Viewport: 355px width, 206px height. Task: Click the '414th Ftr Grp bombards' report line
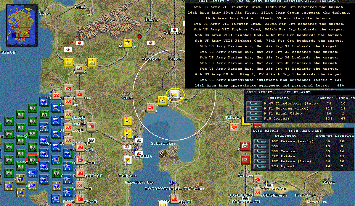click(x=269, y=7)
